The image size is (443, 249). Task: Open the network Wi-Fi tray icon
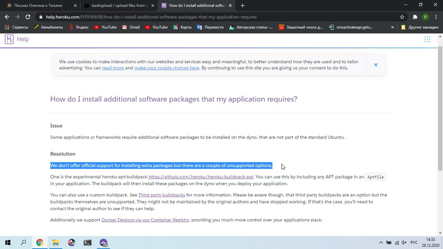point(397,243)
